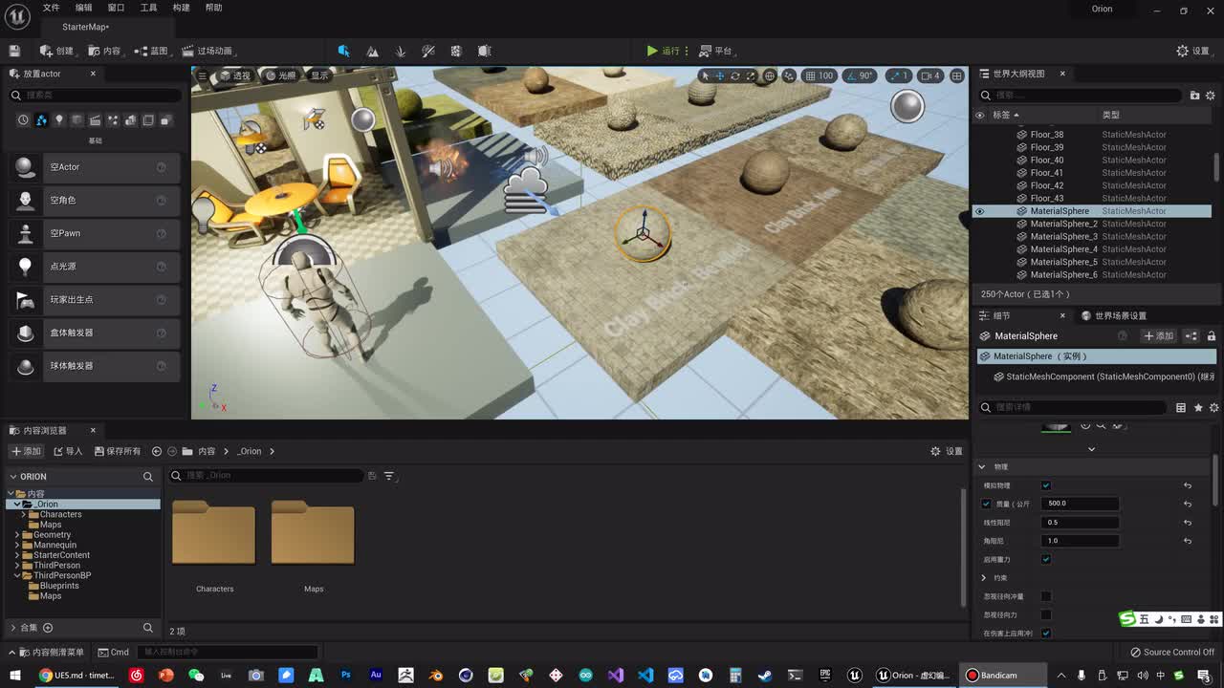This screenshot has height=688, width=1224.
Task: Click the save icon in main toolbar
Action: click(14, 51)
